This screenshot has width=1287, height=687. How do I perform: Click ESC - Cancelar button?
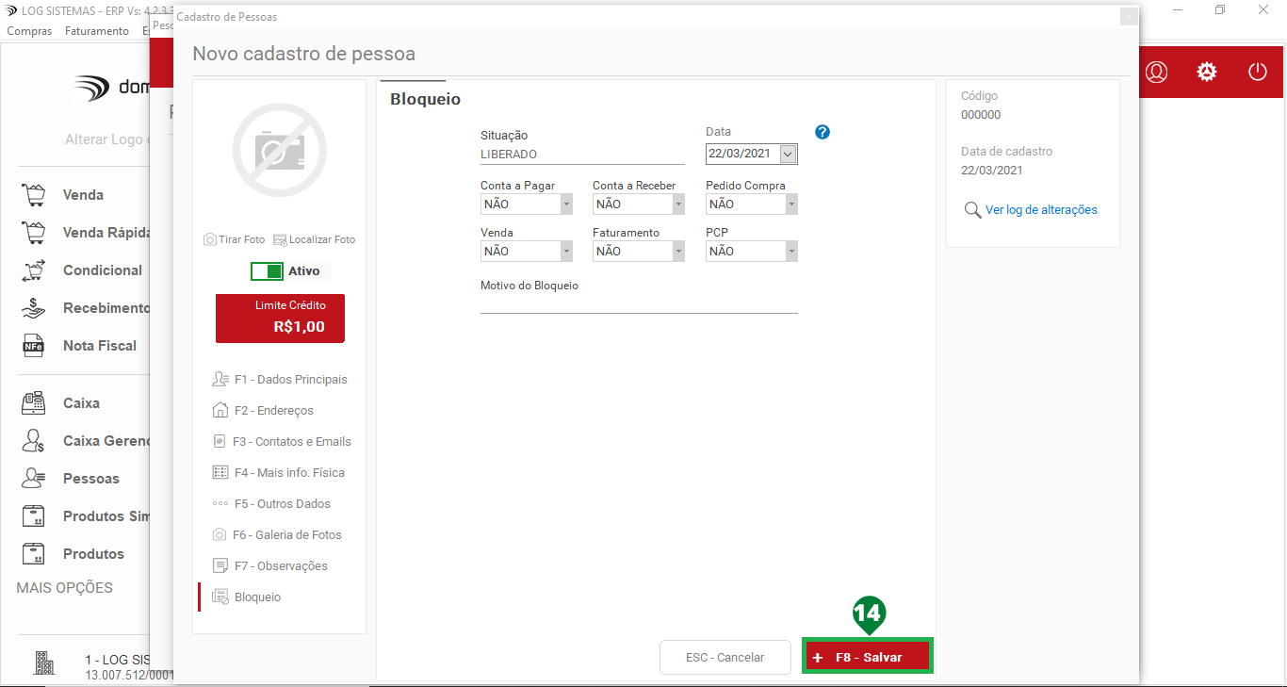[x=725, y=658]
